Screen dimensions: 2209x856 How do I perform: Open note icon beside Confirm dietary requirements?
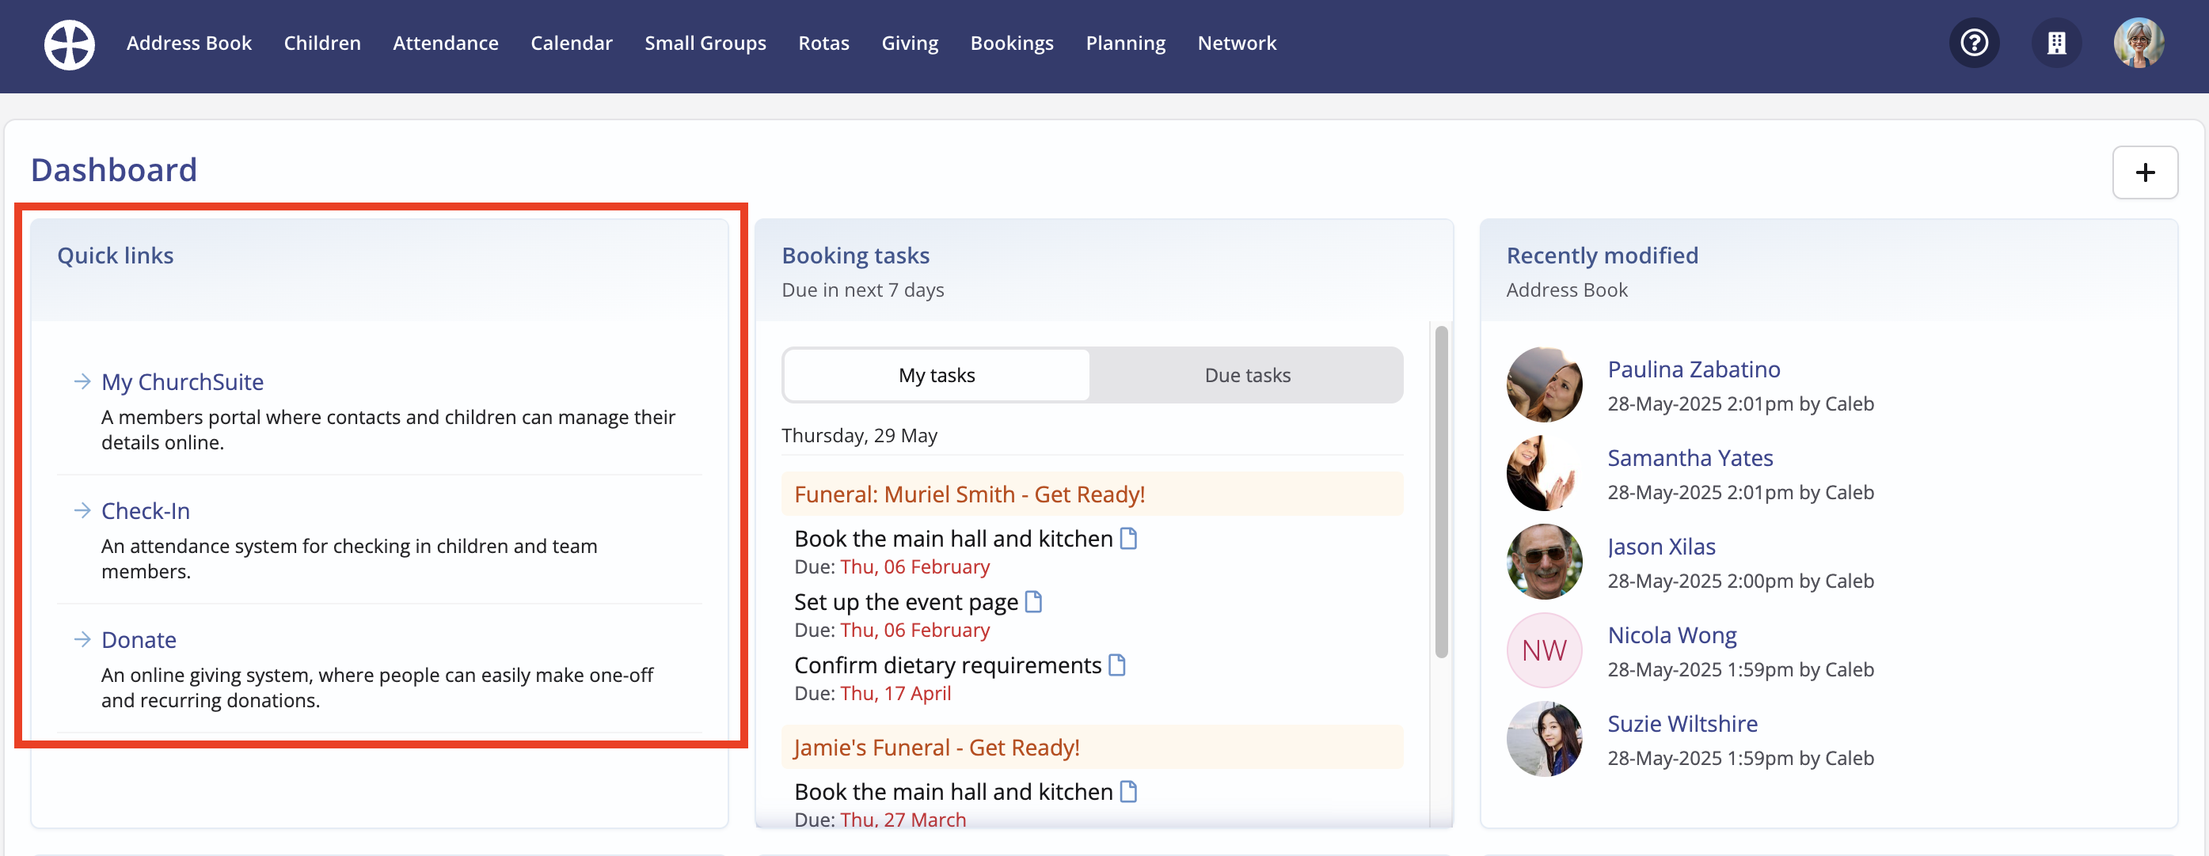click(1116, 665)
